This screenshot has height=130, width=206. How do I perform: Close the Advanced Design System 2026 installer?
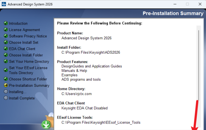tap(200, 4)
